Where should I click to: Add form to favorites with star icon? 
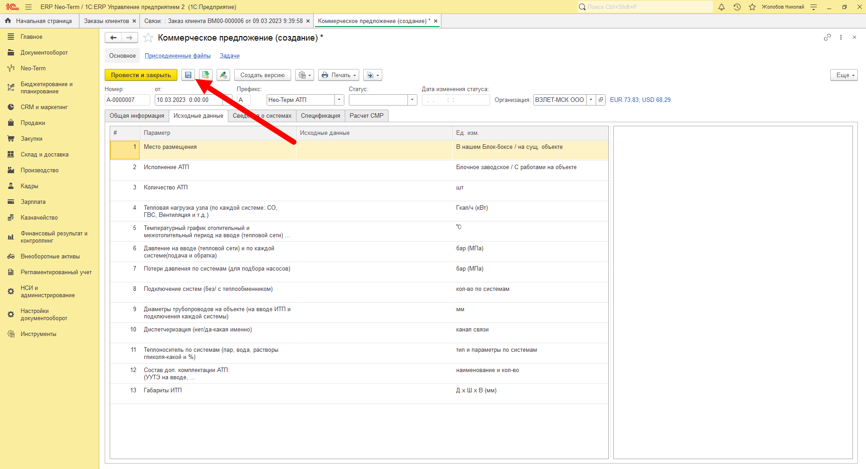click(148, 38)
